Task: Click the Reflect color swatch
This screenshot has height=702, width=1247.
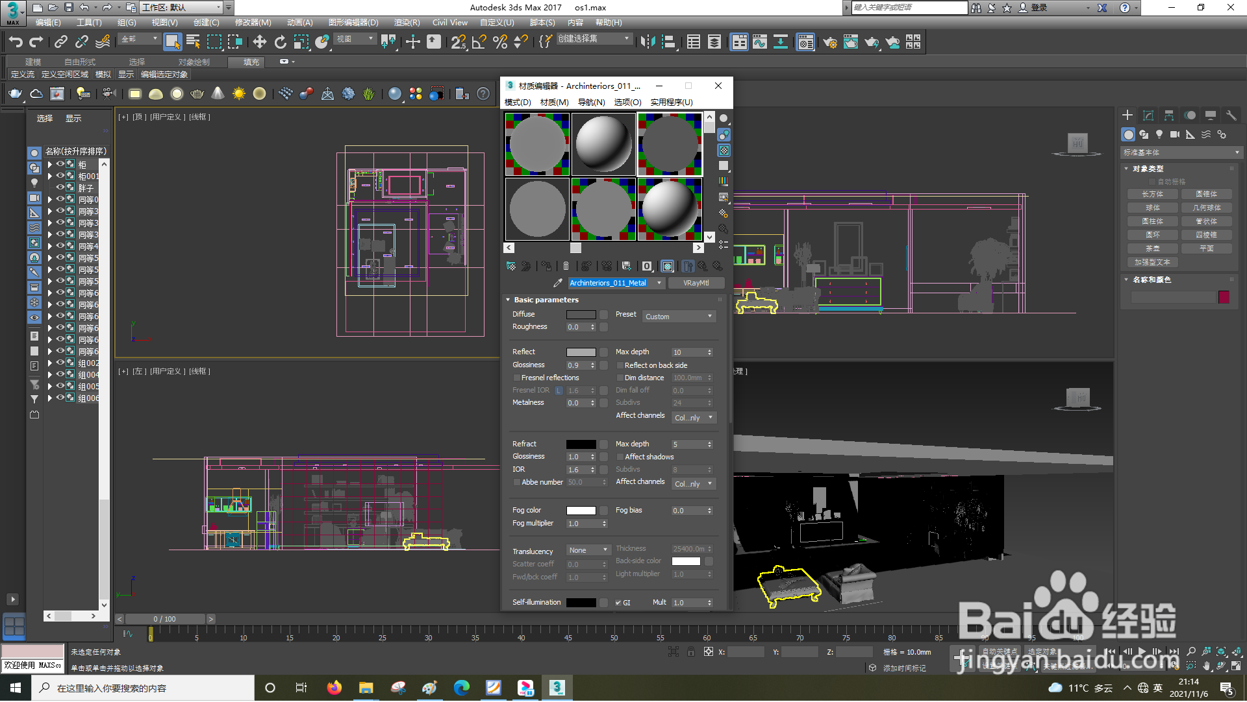Action: (x=581, y=352)
